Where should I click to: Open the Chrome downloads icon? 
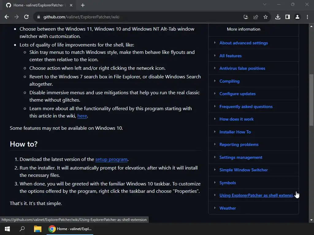tap(278, 17)
